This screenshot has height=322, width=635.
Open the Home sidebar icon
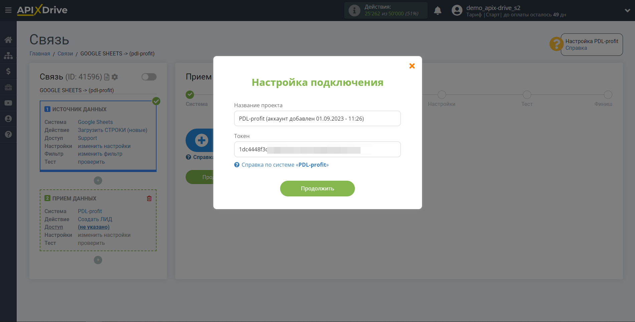click(8, 40)
